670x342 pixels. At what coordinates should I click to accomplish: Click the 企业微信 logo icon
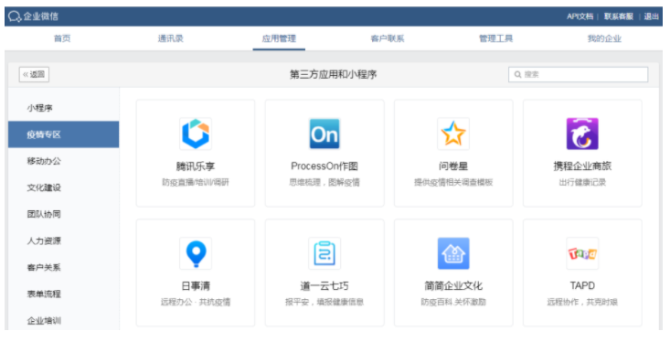coord(14,16)
